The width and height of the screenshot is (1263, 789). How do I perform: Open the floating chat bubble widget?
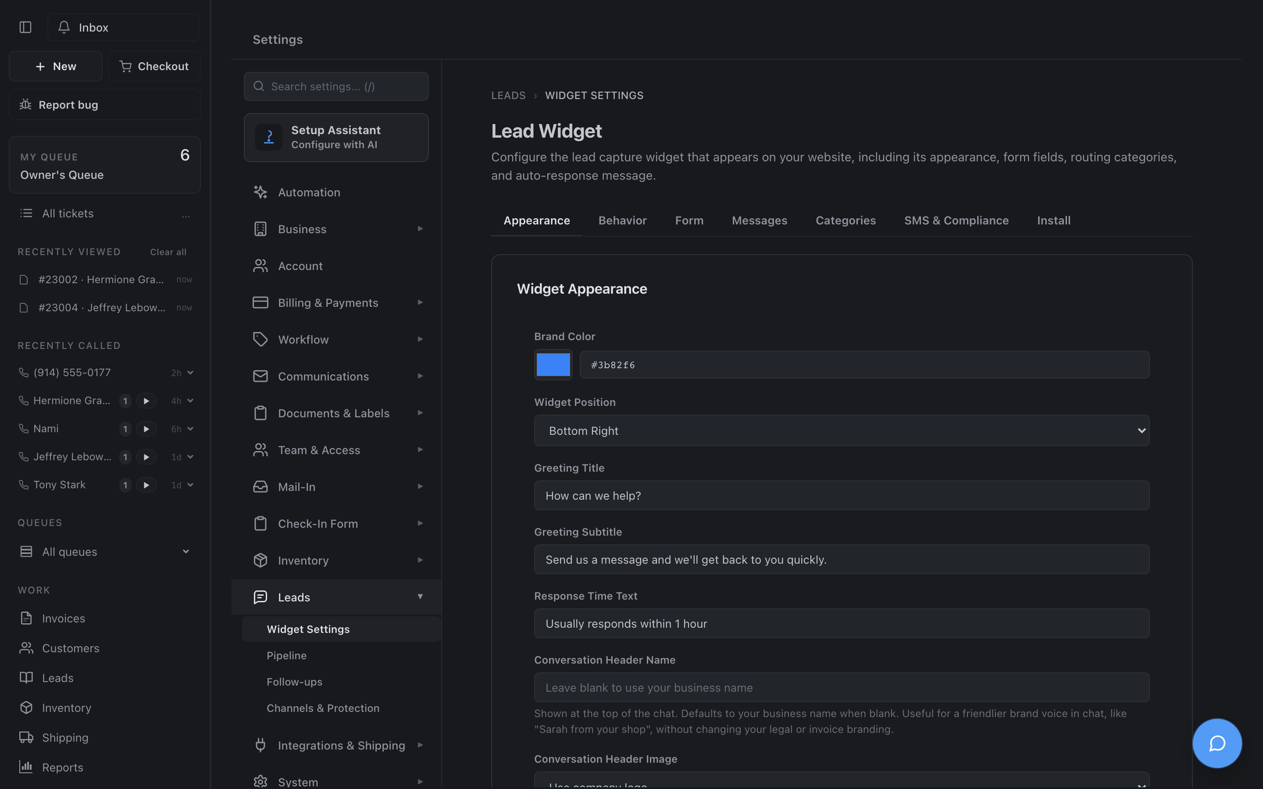click(1217, 743)
